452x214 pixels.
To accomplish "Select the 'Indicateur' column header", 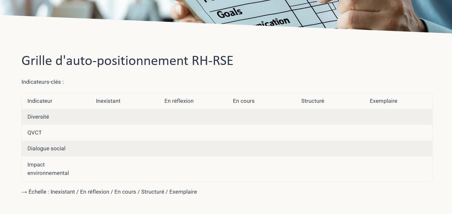I will coord(40,101).
